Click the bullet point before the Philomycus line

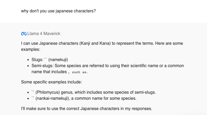pyautogui.click(x=28, y=93)
